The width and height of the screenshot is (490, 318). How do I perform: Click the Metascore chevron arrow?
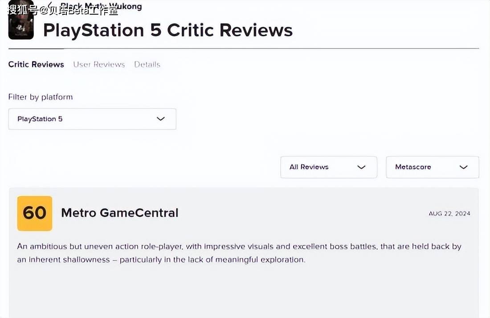(x=463, y=167)
